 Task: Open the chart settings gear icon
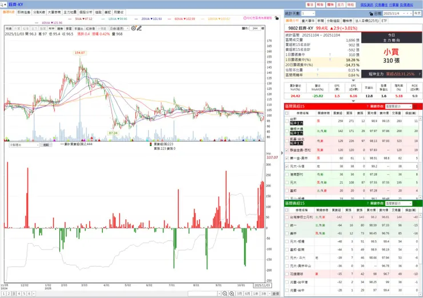134,28
